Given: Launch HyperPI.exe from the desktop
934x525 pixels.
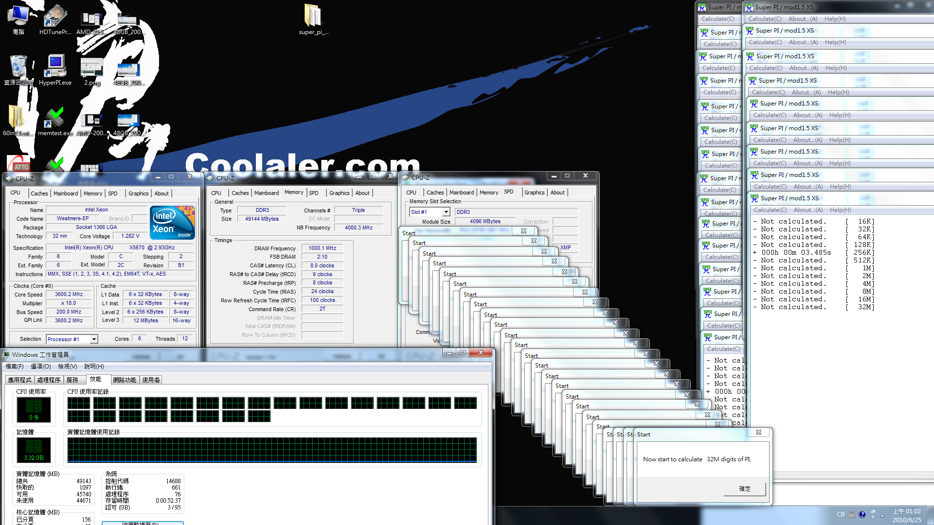Looking at the screenshot, I should point(55,70).
